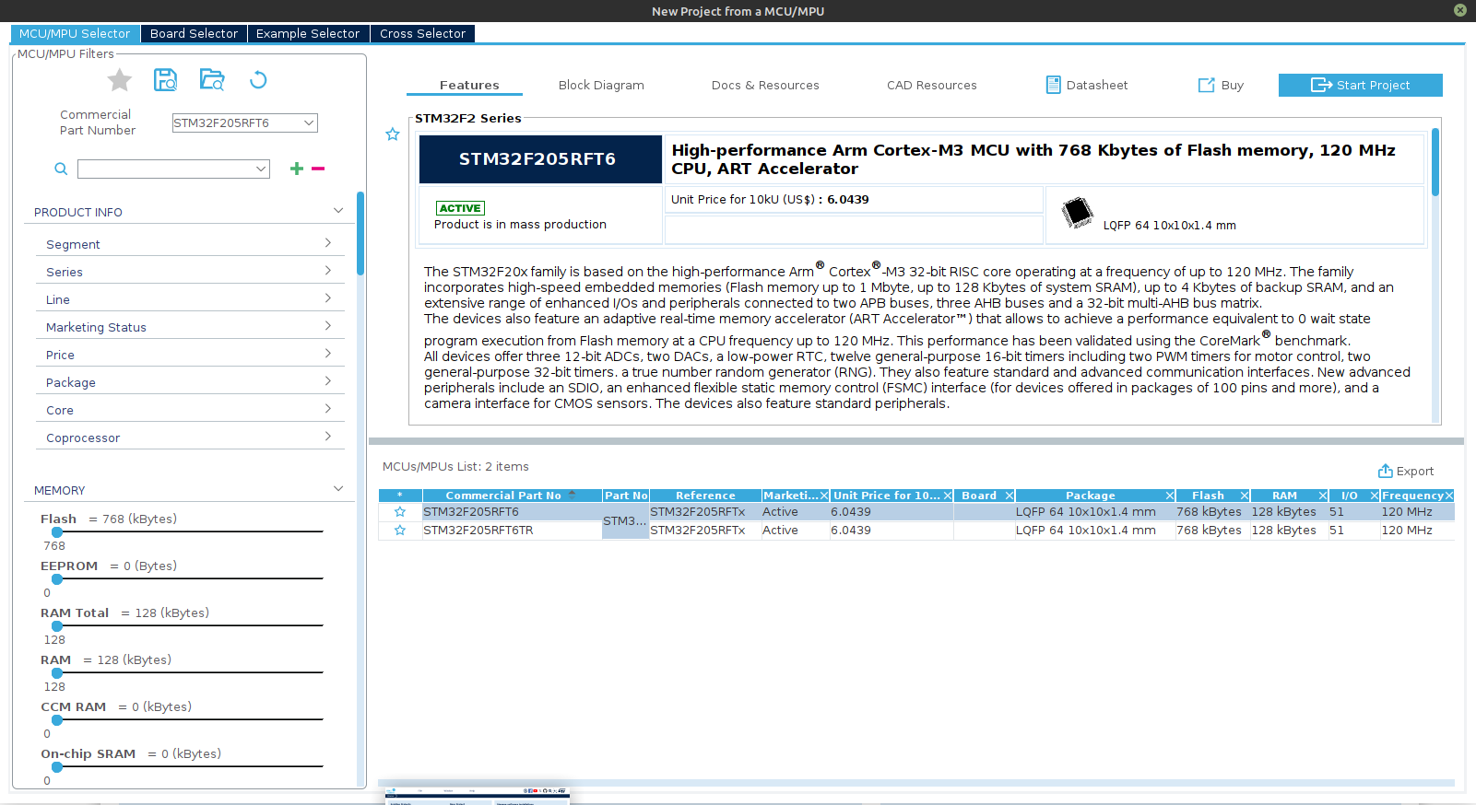Click the RAM Total slider handle
1476x805 pixels.
[x=57, y=626]
